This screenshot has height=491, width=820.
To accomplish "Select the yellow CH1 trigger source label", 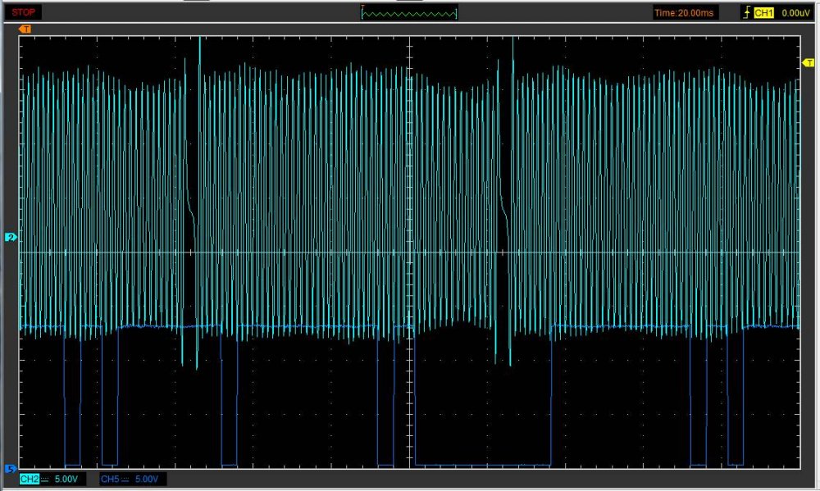I will click(763, 12).
